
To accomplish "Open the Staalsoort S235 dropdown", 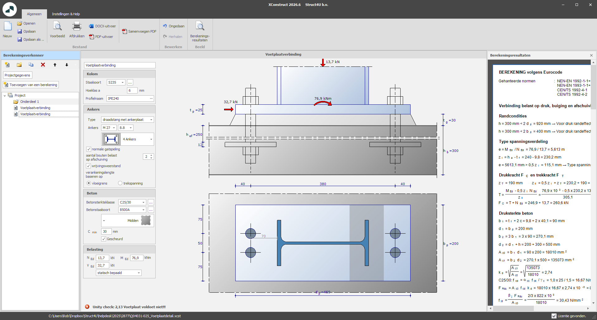I will pyautogui.click(x=122, y=82).
